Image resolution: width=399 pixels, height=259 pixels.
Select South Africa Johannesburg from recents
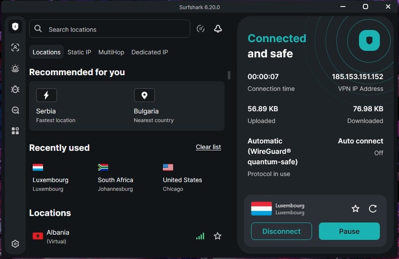click(116, 178)
